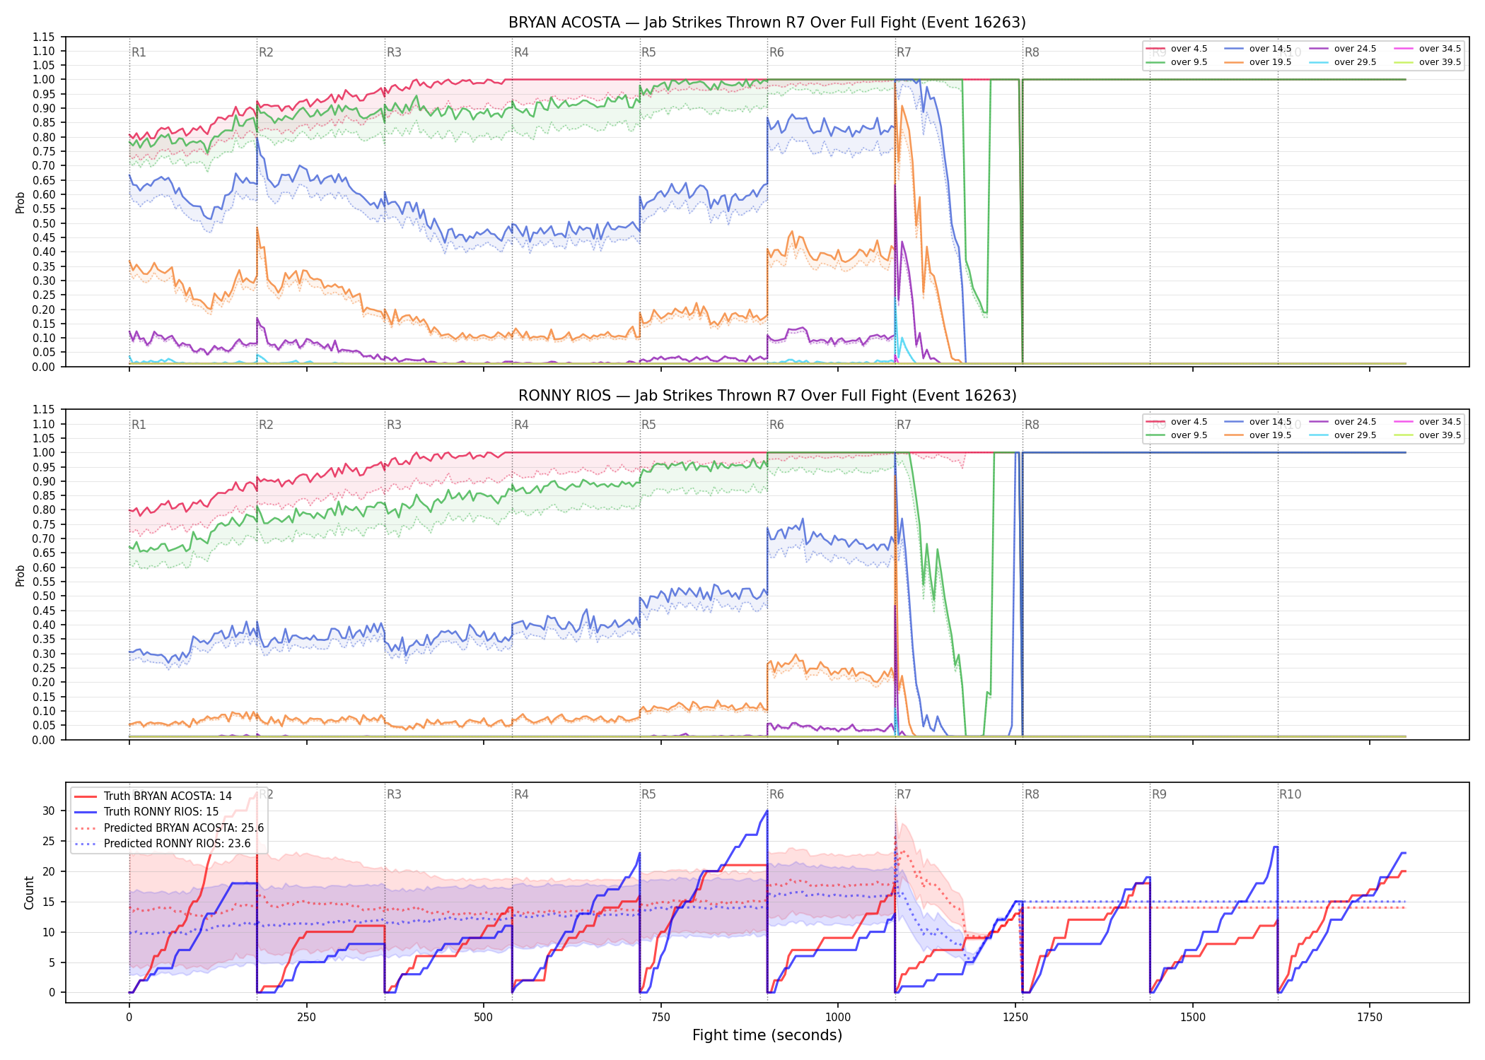This screenshot has height=1060, width=1485.
Task: Select the R6 round marker in Bryan Acosta chart
Action: (776, 52)
